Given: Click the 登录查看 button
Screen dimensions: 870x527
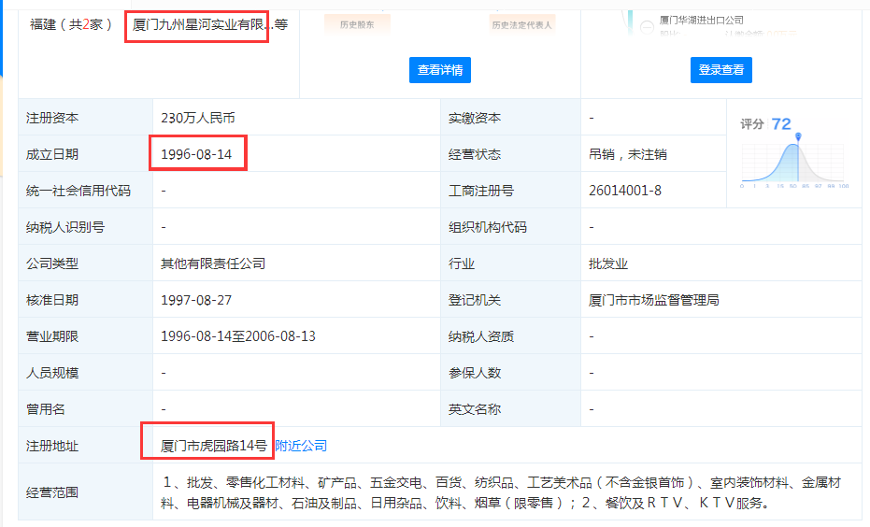Looking at the screenshot, I should tap(720, 70).
